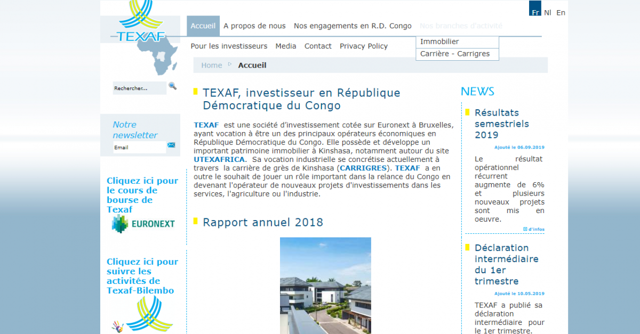The image size is (640, 334).
Task: Choose Carrière - Carrigres from the dropdown
Action: click(x=457, y=54)
